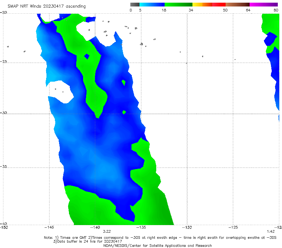
Task: Click the magenta segment after 64 on the color bar
Action: coord(264,5)
